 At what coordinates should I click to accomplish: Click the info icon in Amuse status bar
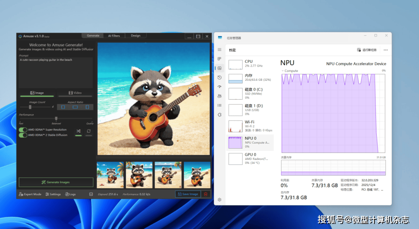point(91,194)
